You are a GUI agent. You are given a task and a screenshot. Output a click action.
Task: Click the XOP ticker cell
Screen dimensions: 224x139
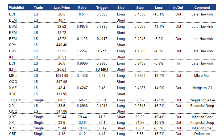click(13, 94)
